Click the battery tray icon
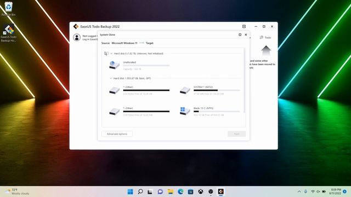351x197 pixels. 324,192
